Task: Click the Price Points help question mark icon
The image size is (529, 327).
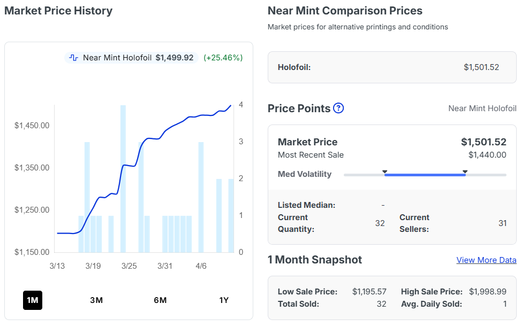Action: [338, 108]
